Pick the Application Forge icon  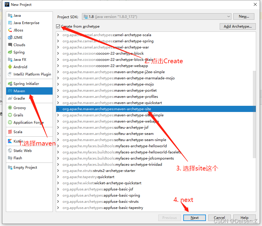(10, 122)
